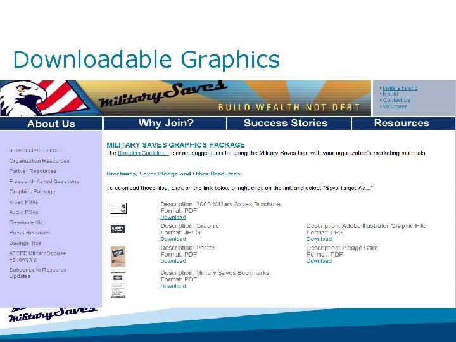Screen dimensions: 456x342
Task: Download the Adobe Illustrator EPS file
Action: tap(319, 239)
